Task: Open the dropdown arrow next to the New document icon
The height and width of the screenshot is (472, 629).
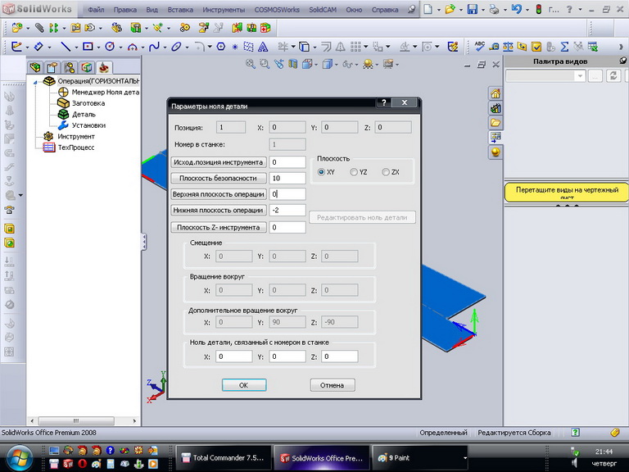Action: (x=438, y=10)
